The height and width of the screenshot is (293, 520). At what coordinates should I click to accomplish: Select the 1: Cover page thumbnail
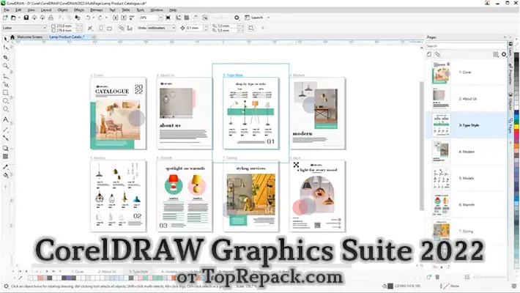[441, 72]
